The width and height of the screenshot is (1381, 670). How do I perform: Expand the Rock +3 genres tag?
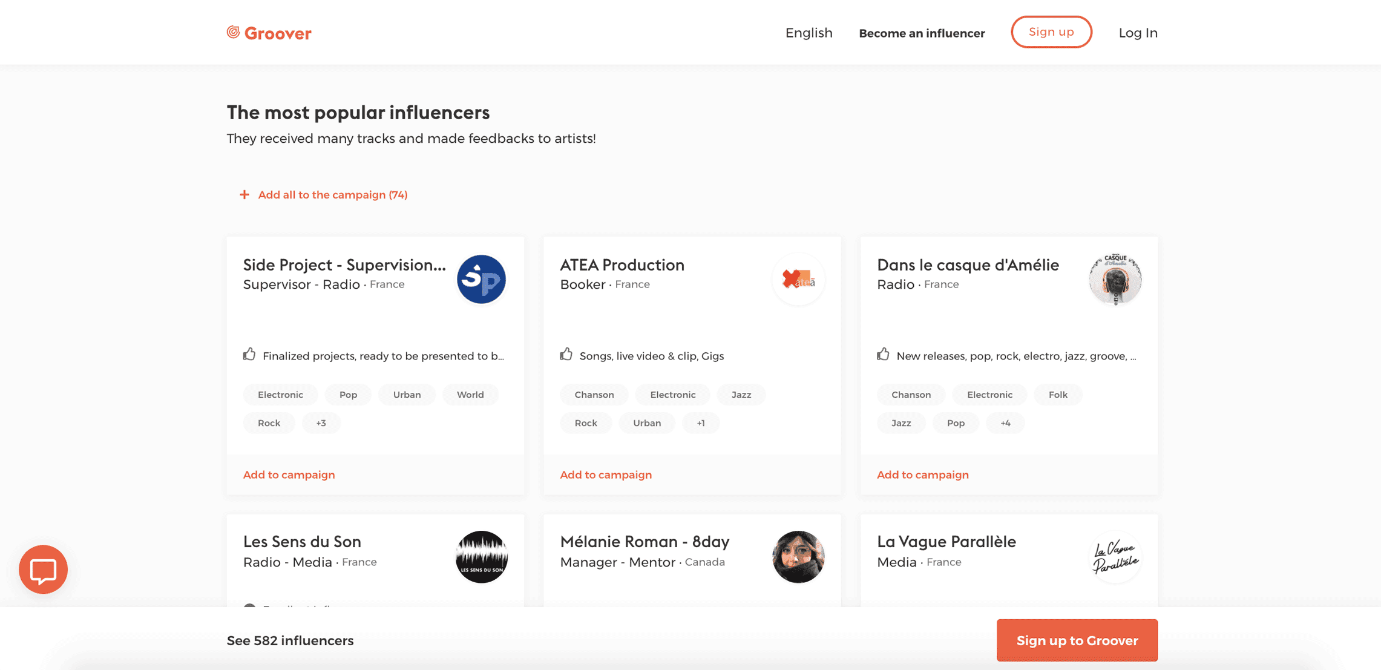321,422
